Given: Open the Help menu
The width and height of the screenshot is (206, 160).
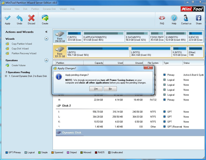Looking at the screenshot, I should click(72, 9).
